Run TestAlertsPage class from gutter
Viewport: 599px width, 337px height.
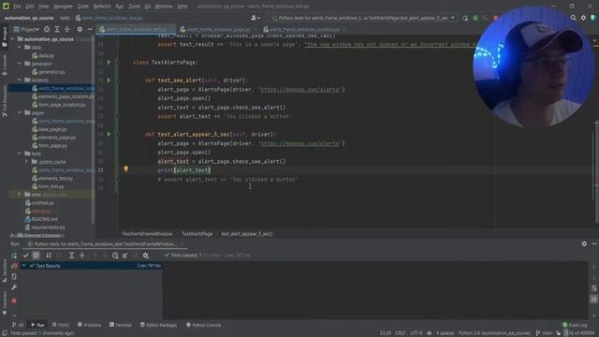[109, 62]
